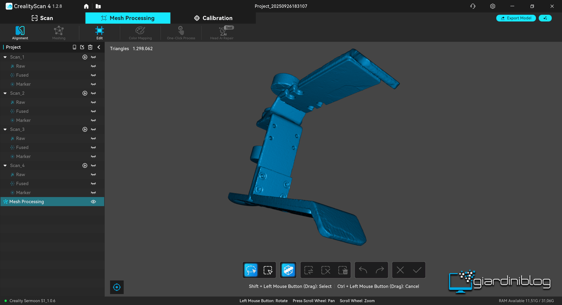Reset view with the target icon
Image resolution: width=562 pixels, height=305 pixels.
click(117, 287)
